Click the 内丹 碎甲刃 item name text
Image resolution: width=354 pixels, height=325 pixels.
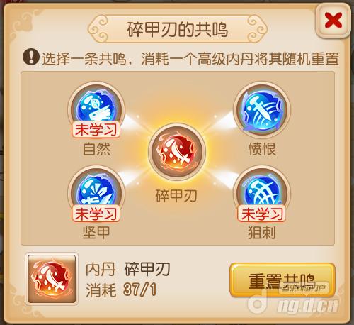click(127, 270)
